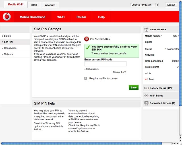Collapse the Home network panel header
This screenshot has width=182, height=145.
[161, 30]
